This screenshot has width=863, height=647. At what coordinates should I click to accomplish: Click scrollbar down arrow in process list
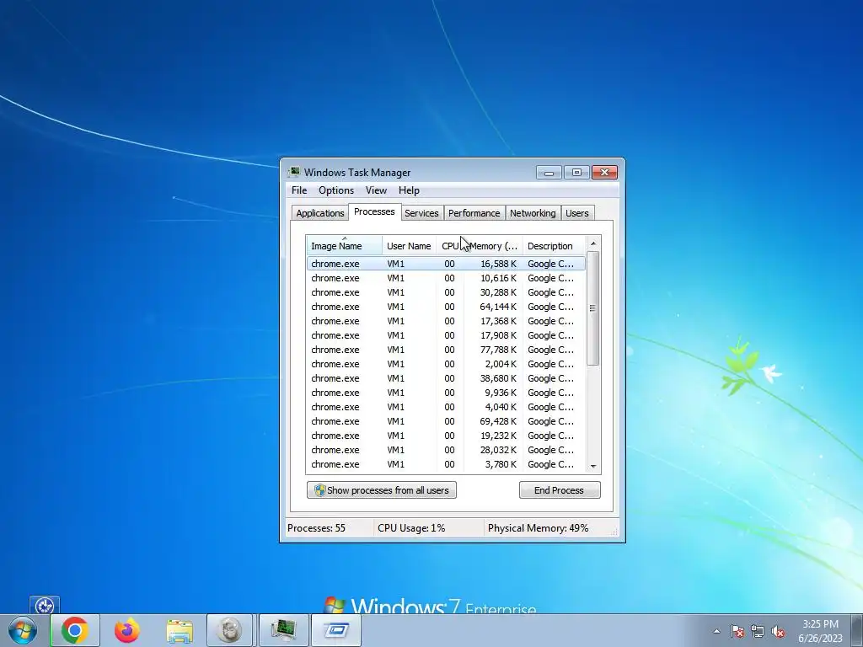[592, 466]
